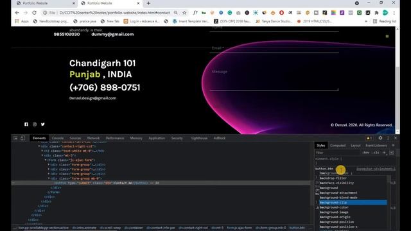Toggle the .cls class editor
The height and width of the screenshot is (231, 411).
coord(376,153)
